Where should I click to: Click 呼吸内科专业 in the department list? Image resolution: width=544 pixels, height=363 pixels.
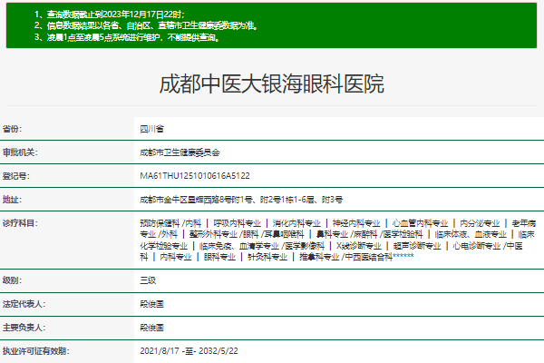237,223
